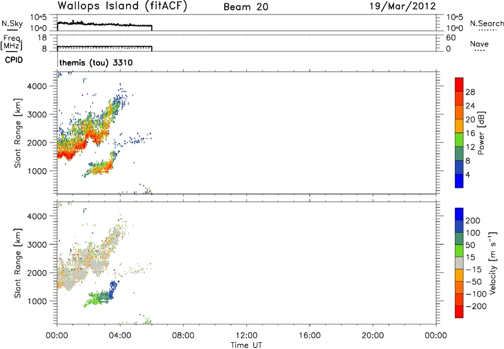Click the red bottom of the Velocity colorbar
The image size is (504, 349).
coord(459,312)
